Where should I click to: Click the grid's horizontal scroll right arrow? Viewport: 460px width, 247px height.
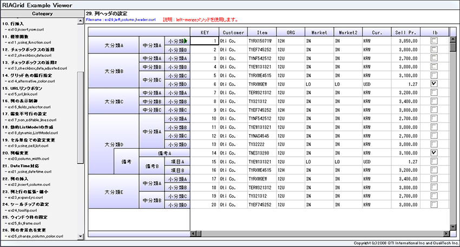[x=445, y=233]
